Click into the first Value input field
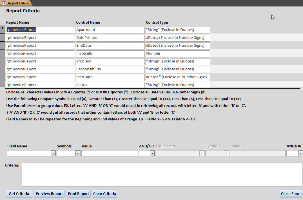The width and height of the screenshot is (303, 200). coord(110,153)
